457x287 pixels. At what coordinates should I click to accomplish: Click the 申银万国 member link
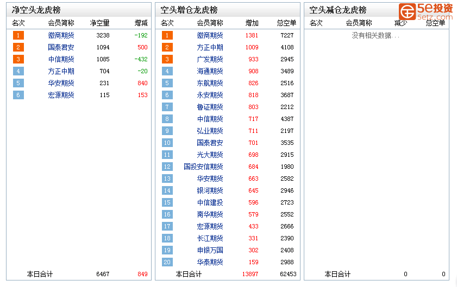click(x=210, y=250)
